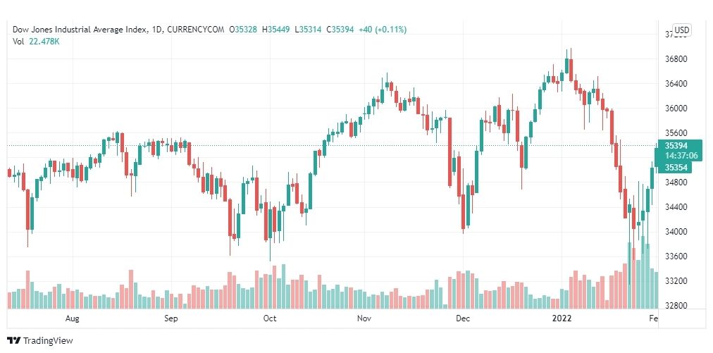
Task: Click the 36800 price scale label
Action: [676, 59]
